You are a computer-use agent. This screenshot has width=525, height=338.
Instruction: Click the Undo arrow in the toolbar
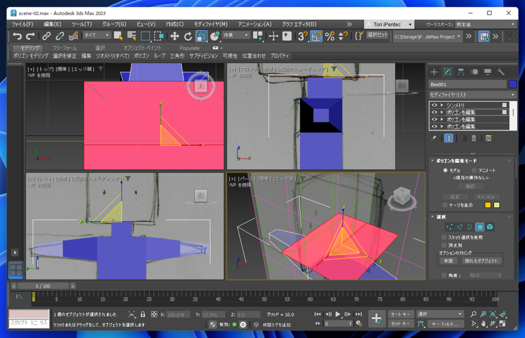17,36
